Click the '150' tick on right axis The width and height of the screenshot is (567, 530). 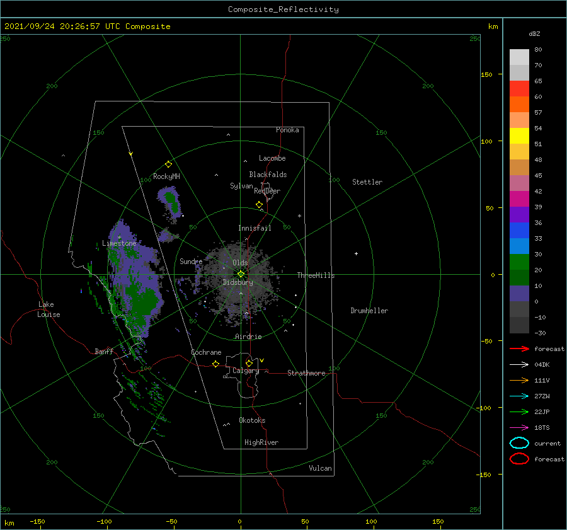tap(486, 74)
